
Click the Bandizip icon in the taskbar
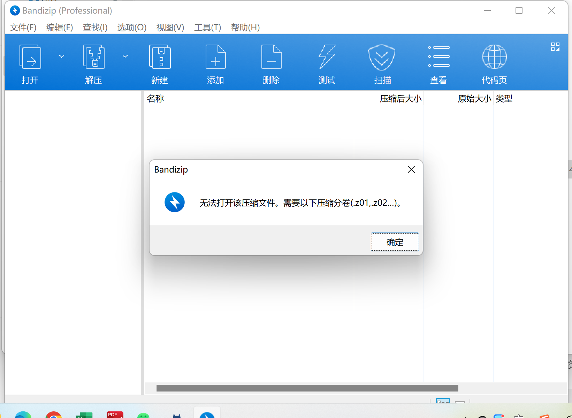[x=207, y=413]
